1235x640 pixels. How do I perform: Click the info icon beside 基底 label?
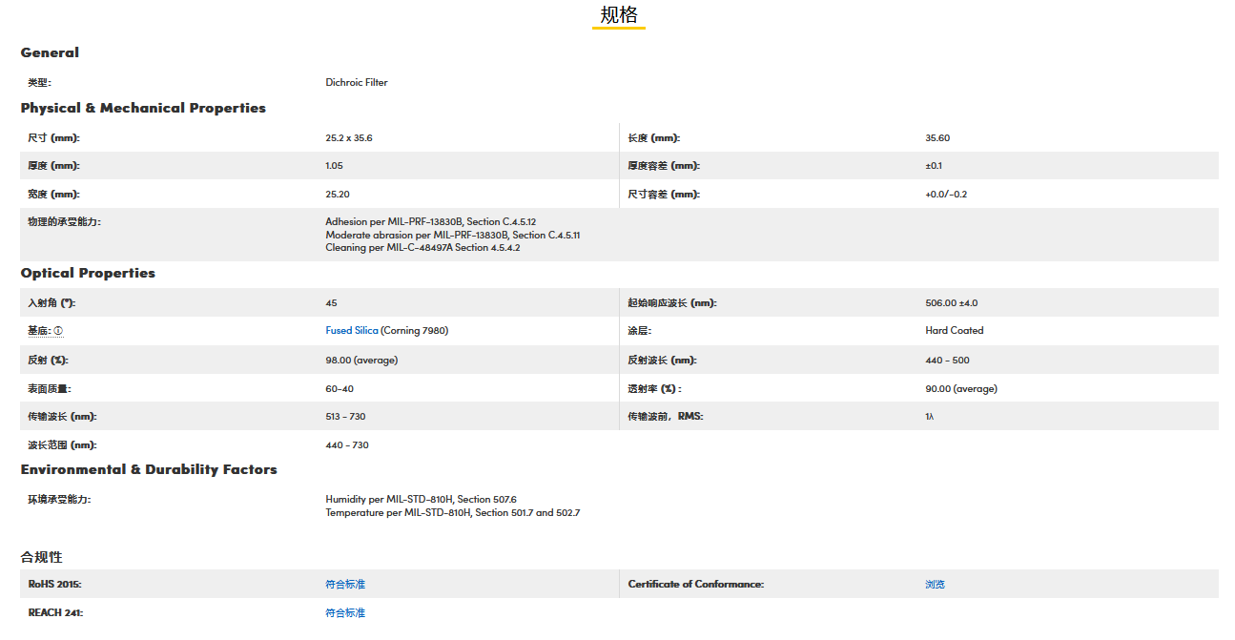tap(58, 331)
